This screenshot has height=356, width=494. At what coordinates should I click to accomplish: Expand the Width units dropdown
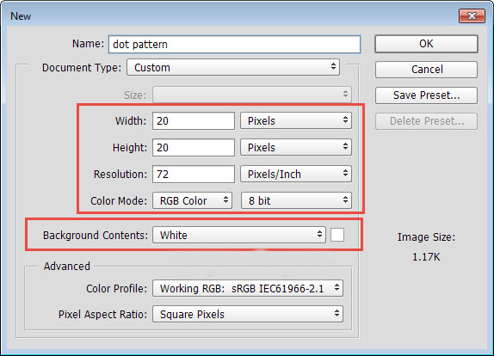tap(296, 121)
